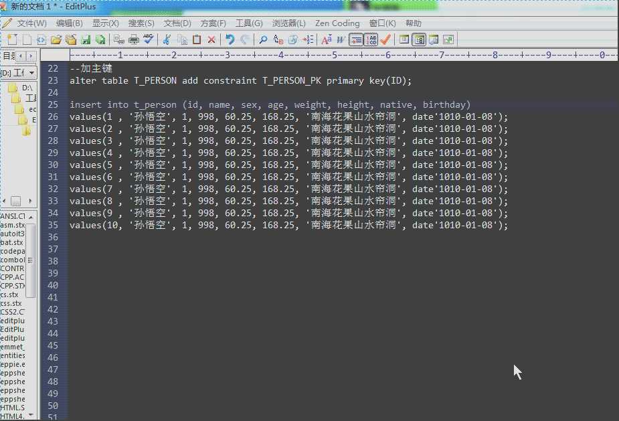Click the redo arrow icon
Viewport: 619px width, 421px height.
pyautogui.click(x=245, y=39)
